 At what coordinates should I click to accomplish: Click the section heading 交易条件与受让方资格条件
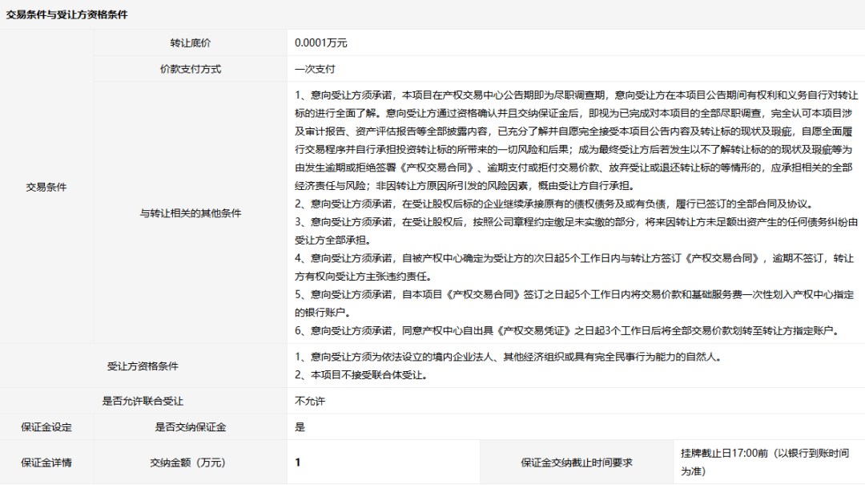pyautogui.click(x=66, y=15)
